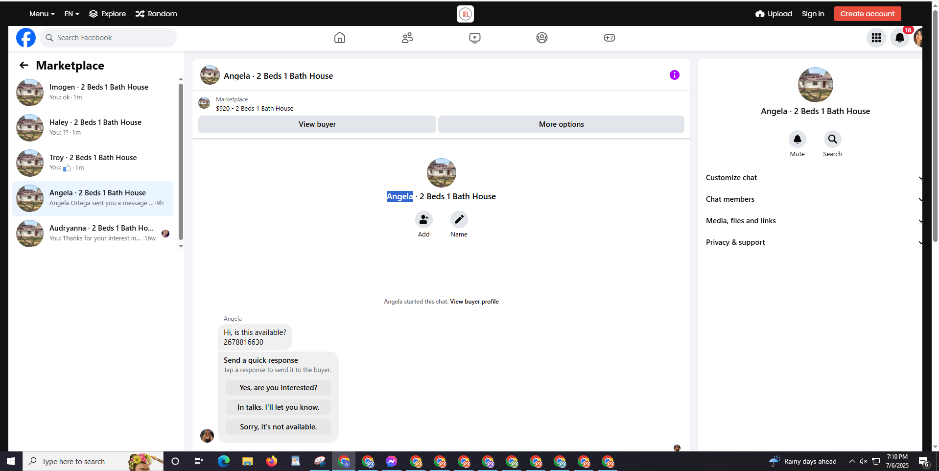939x471 pixels.
Task: Click the volume muted tray icon
Action: [864, 461]
